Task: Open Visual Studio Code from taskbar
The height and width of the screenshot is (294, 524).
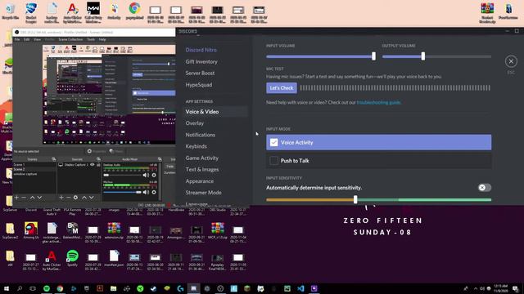Action: (x=300, y=288)
